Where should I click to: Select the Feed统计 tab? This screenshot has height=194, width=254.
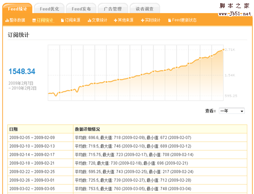18,9
